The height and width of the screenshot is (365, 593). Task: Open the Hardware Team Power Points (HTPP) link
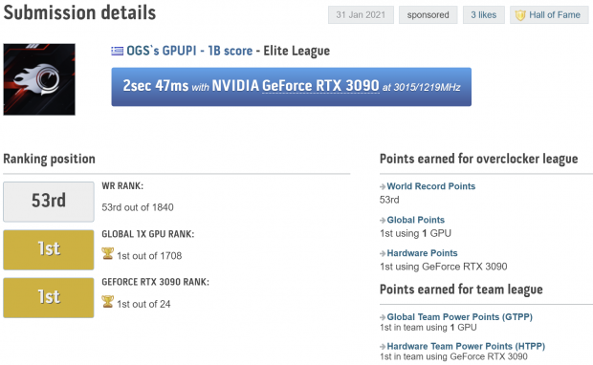pyautogui.click(x=466, y=346)
